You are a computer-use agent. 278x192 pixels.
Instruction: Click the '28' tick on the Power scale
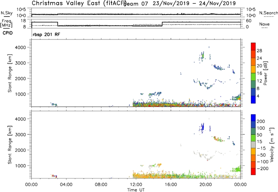(259, 51)
